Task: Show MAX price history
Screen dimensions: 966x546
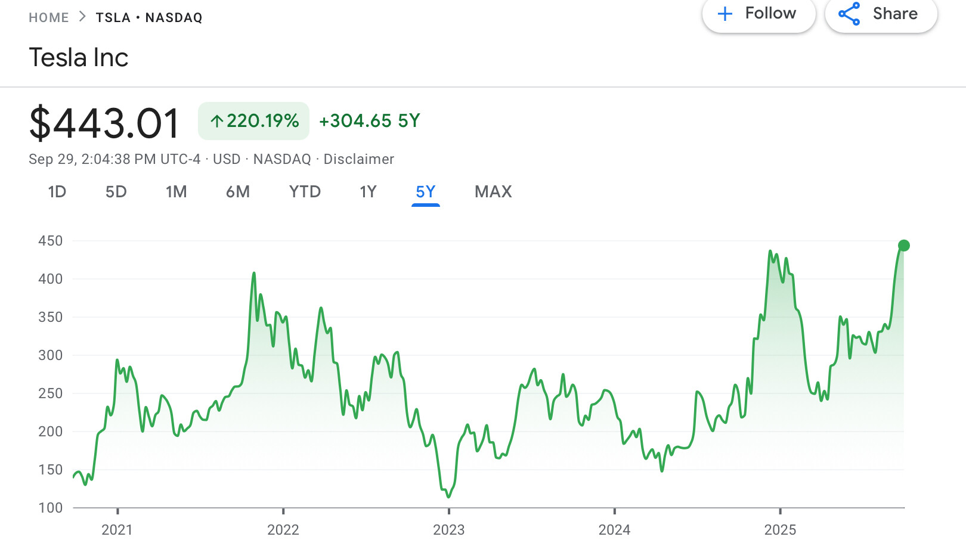Action: point(493,192)
